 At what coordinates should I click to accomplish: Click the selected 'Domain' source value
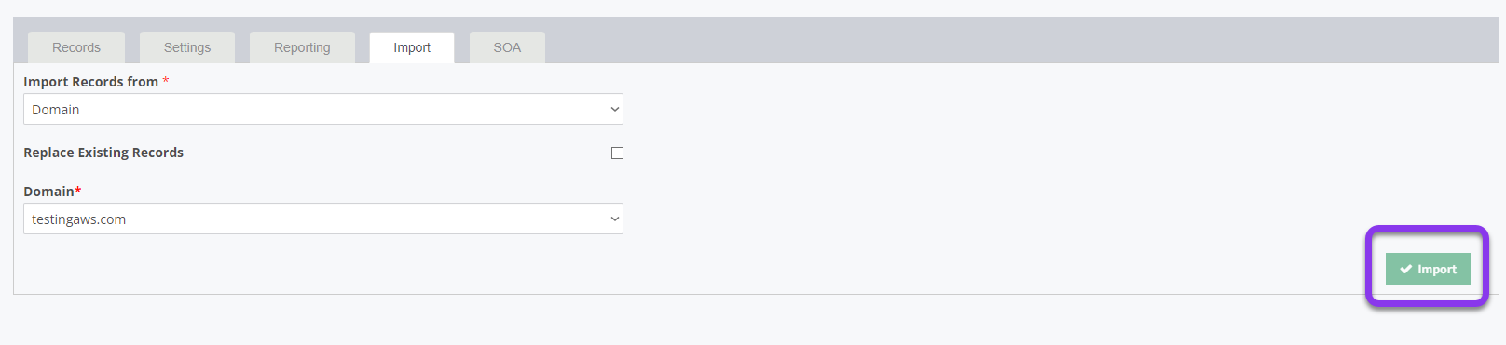coord(56,110)
